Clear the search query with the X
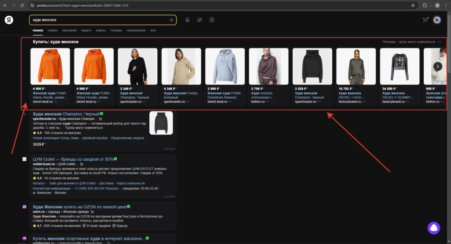Viewport: 451px width, 244px height. 171,20
